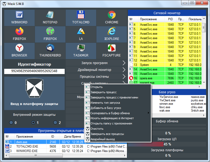This screenshot has width=210, height=162.
Task: Click the Идентификатор number field
Action: pos(34,71)
